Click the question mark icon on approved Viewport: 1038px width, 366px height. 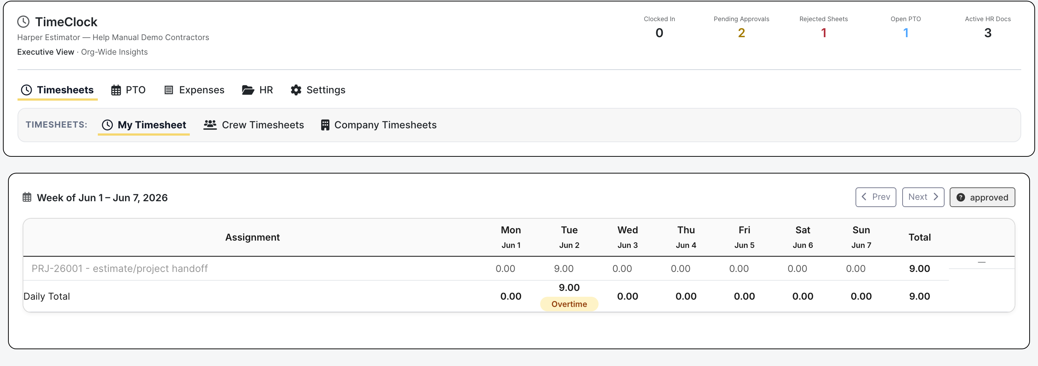(x=961, y=197)
